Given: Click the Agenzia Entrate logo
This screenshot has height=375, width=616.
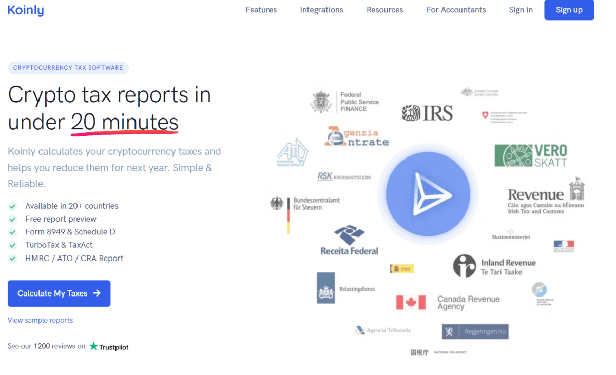Looking at the screenshot, I should click(x=357, y=136).
